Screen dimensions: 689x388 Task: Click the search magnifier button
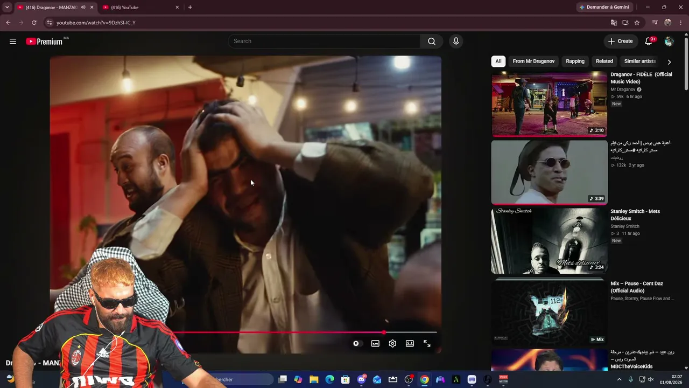[432, 41]
